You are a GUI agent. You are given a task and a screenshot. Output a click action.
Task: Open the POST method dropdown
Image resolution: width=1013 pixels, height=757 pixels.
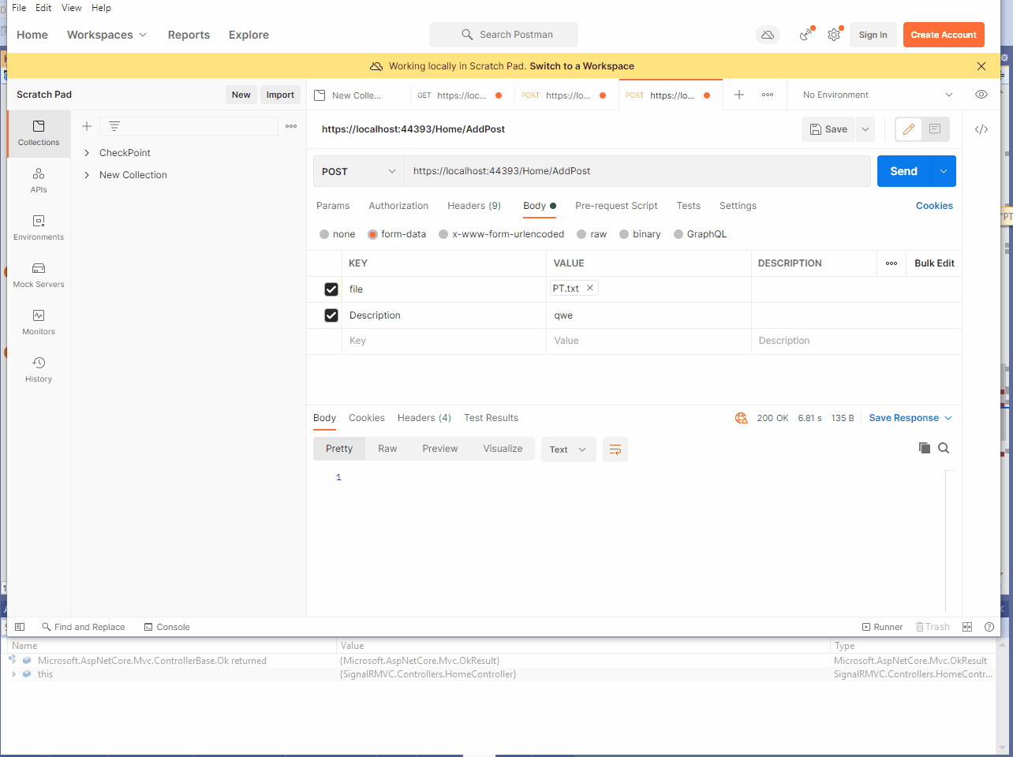pyautogui.click(x=359, y=171)
